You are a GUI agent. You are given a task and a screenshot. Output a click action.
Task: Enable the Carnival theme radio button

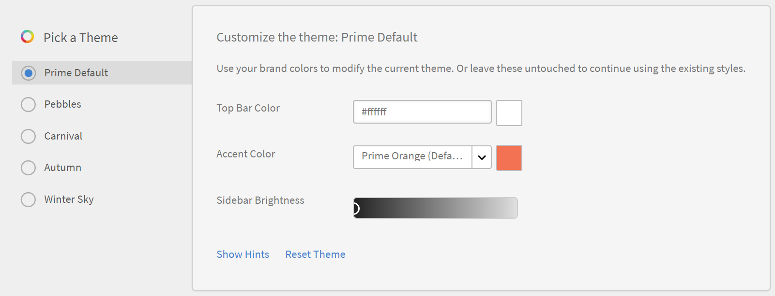point(29,136)
